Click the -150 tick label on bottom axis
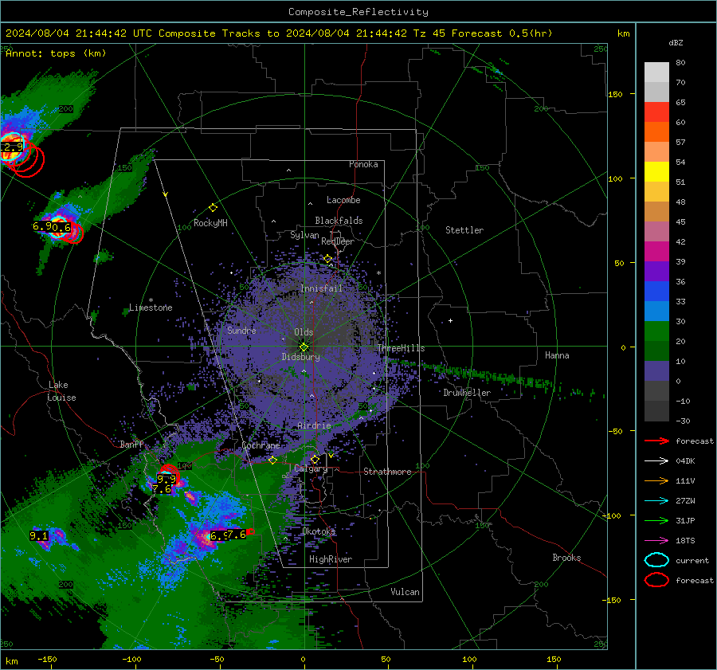 (x=47, y=660)
